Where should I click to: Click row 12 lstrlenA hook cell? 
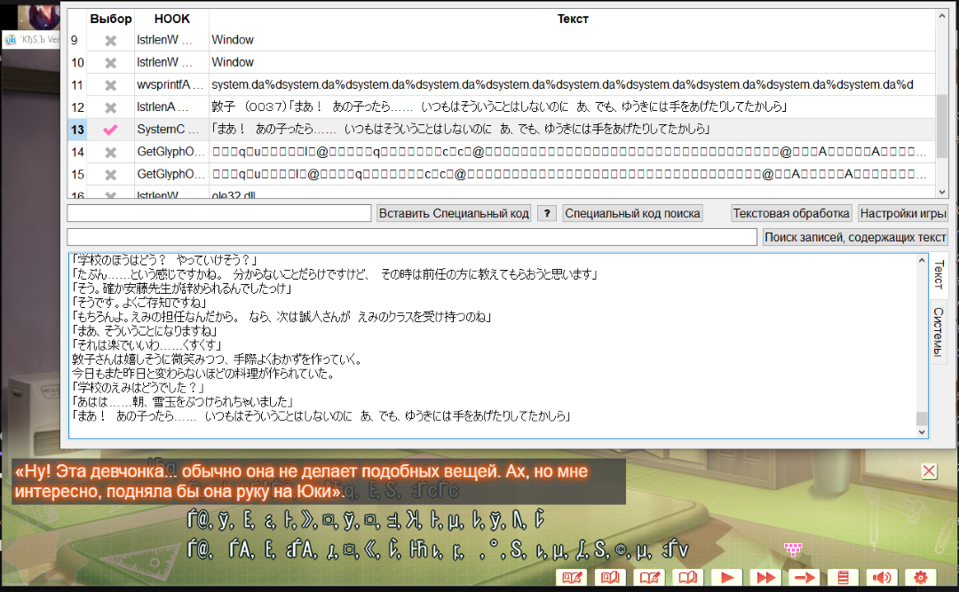pyautogui.click(x=171, y=107)
